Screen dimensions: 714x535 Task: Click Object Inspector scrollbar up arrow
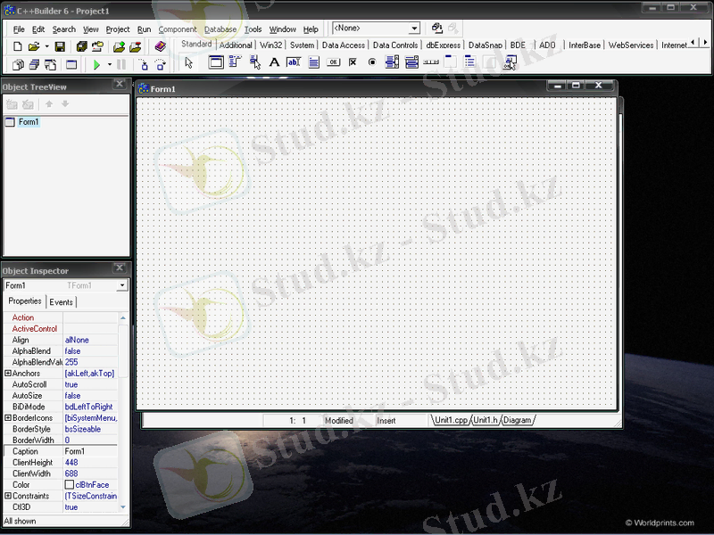click(x=122, y=317)
